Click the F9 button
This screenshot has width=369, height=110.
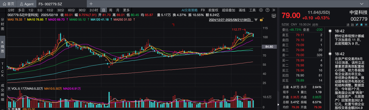pos(203,10)
